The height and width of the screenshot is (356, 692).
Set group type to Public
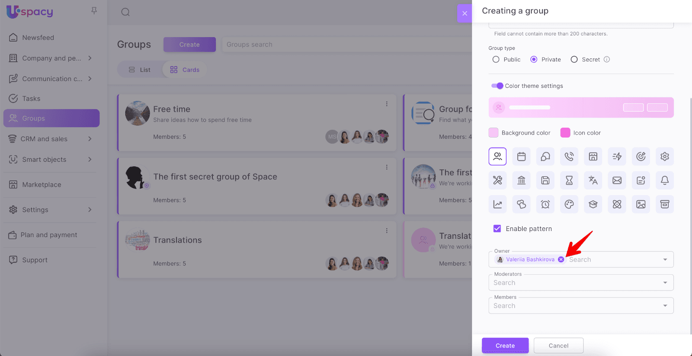(496, 59)
